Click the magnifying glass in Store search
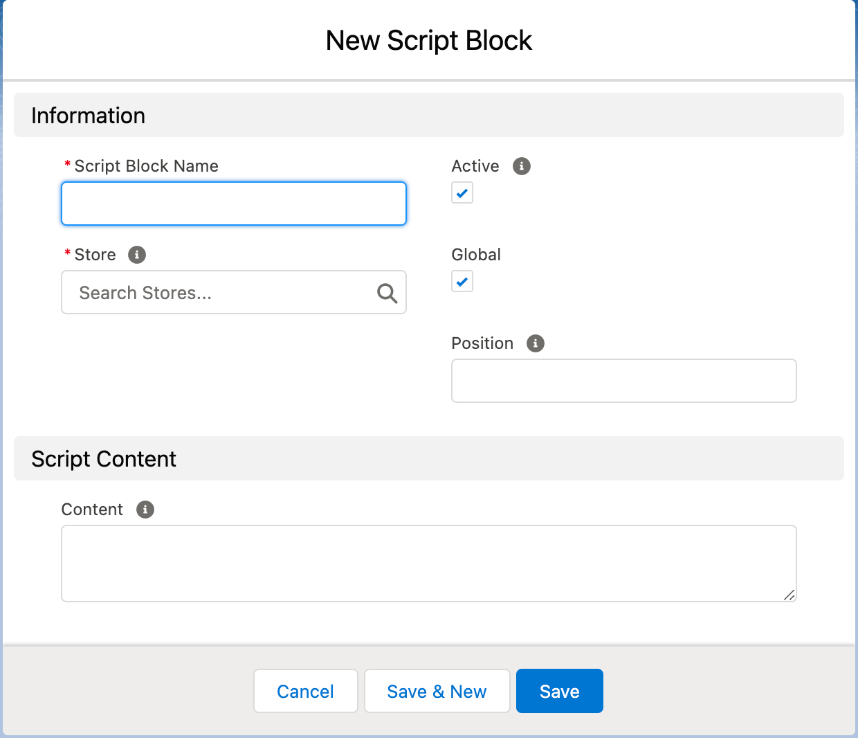This screenshot has width=858, height=738. 387,293
